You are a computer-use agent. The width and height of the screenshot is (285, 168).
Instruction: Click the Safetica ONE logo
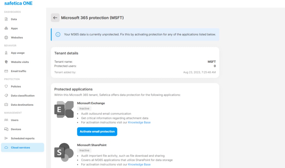pos(18,3)
